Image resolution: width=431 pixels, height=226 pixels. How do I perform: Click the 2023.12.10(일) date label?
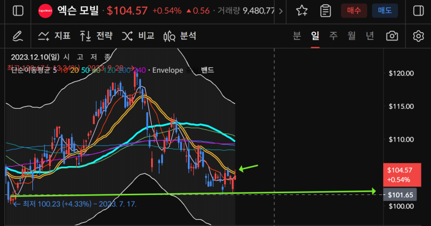tap(35, 57)
